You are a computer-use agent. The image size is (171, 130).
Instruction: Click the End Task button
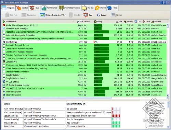click(11, 15)
